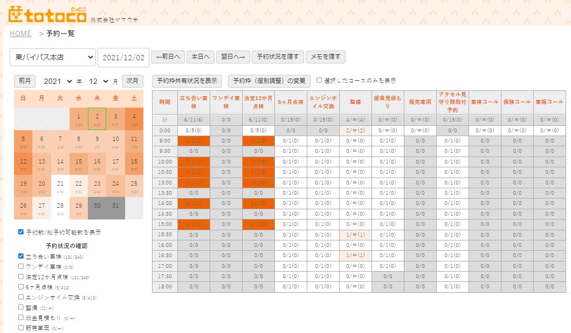Image resolution: width=571 pixels, height=333 pixels.
Task: Open the HOME breadcrumb link
Action: point(20,33)
